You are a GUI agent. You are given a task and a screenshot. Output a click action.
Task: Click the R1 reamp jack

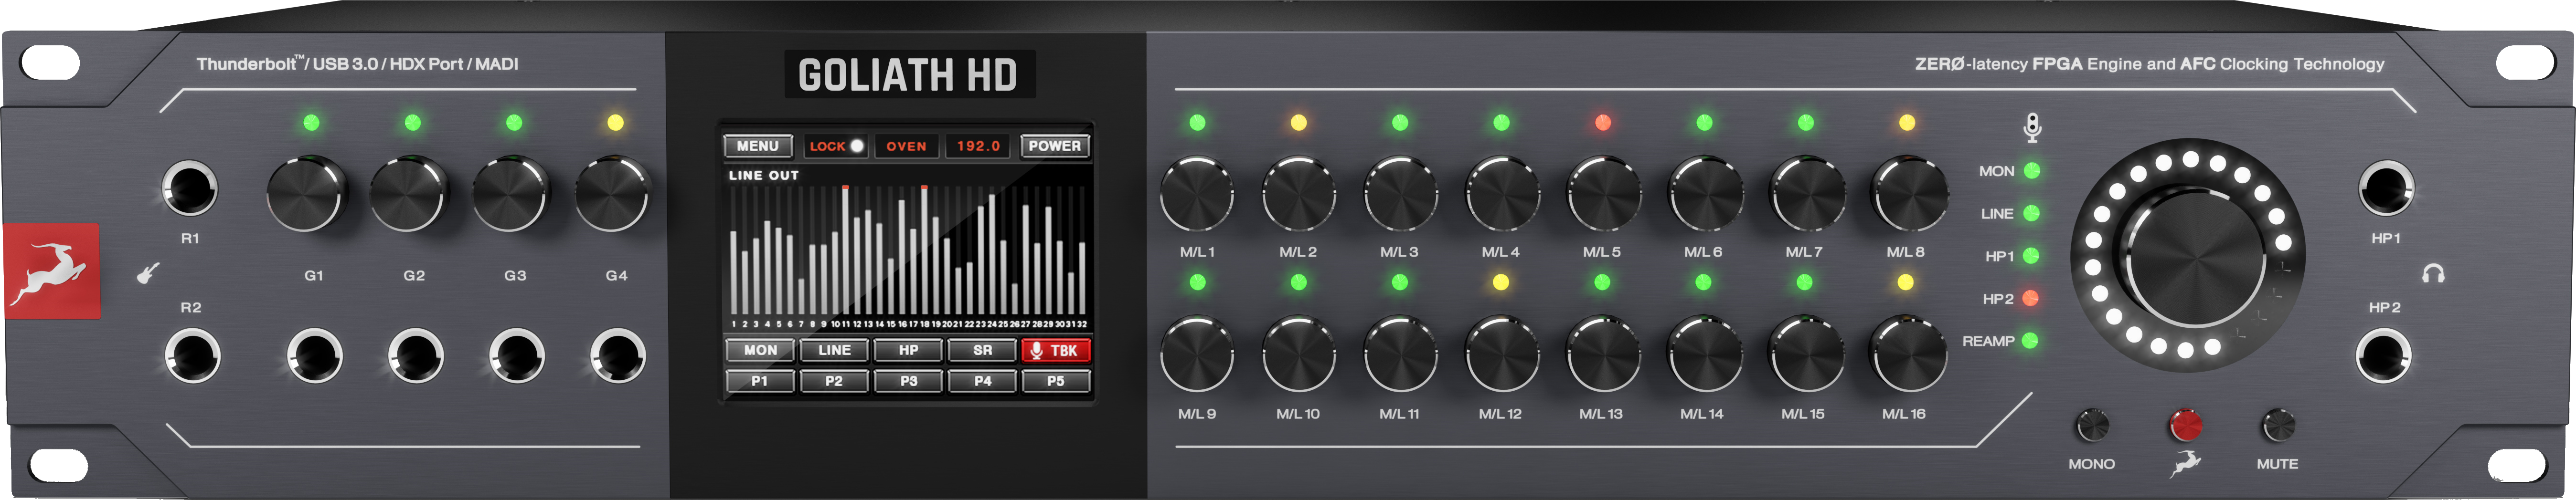(x=190, y=188)
